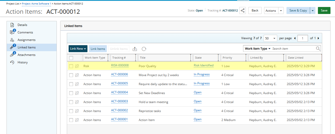
Task: Click the green Save button
Action: [324, 10]
